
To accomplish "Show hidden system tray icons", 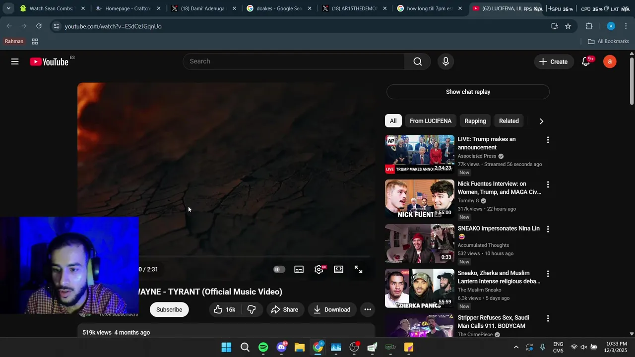I will [516, 347].
